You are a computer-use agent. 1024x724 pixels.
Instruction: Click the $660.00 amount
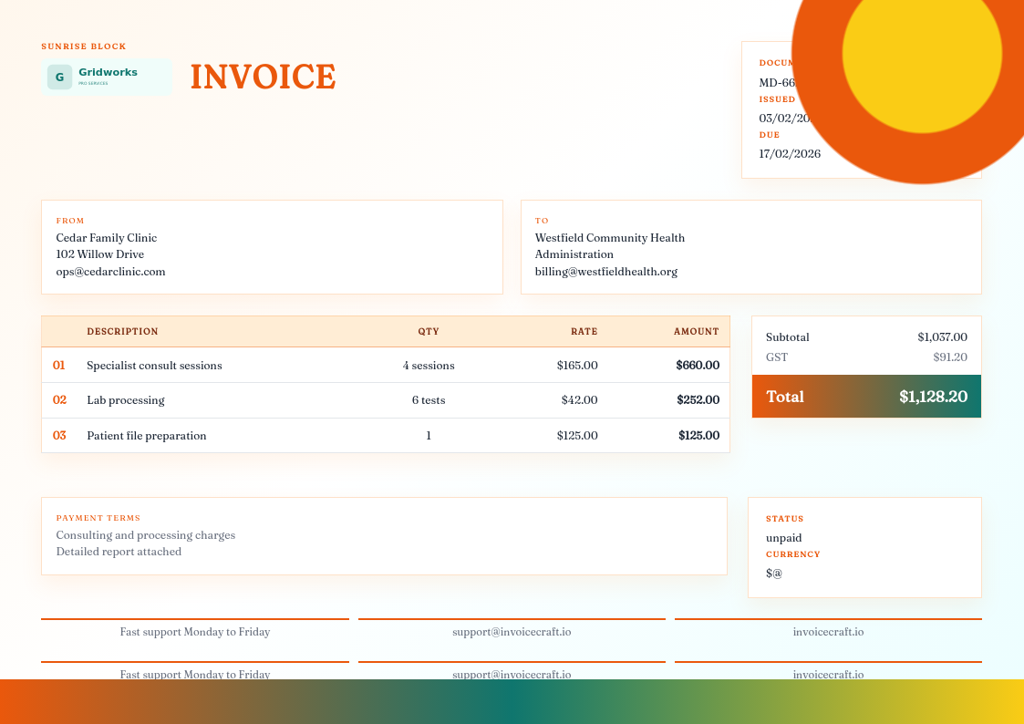(x=698, y=366)
